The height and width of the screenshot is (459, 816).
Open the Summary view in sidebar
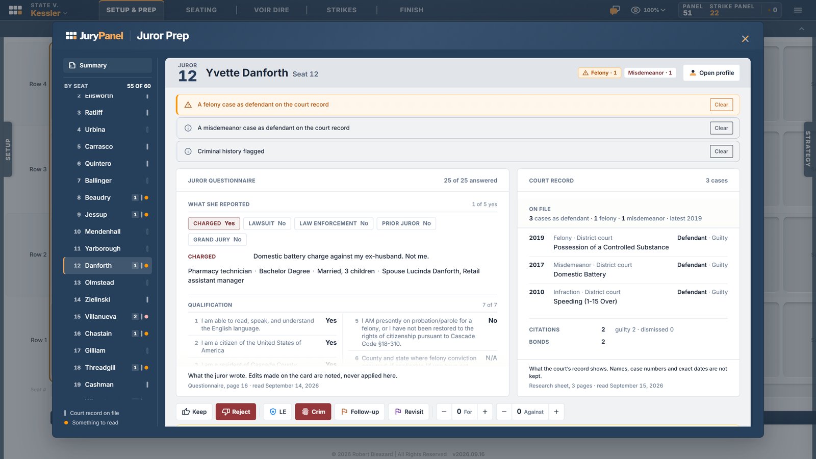(x=108, y=65)
